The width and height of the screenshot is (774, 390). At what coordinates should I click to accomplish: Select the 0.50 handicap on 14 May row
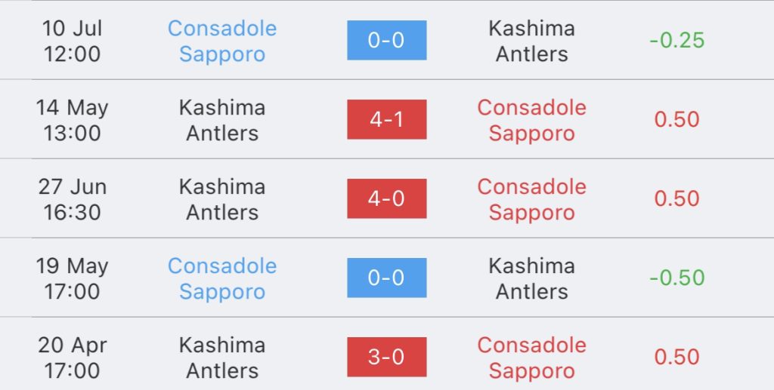(676, 120)
